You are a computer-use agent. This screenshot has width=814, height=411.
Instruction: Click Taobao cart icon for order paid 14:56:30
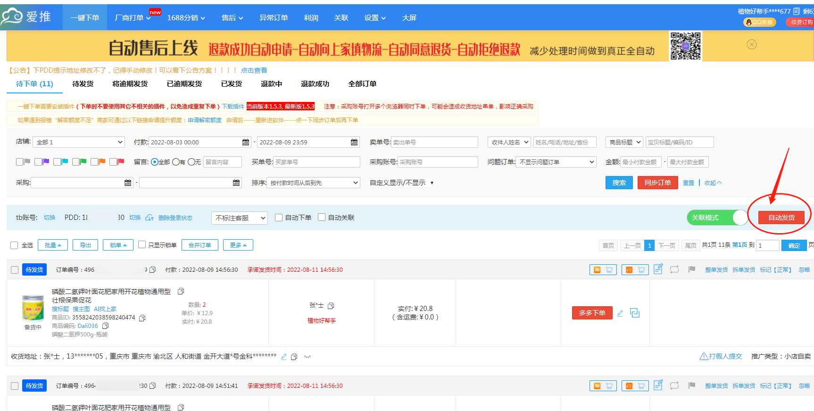point(603,270)
